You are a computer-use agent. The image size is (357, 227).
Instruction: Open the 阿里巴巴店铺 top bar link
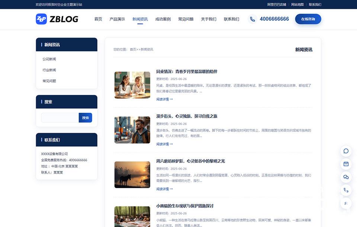pyautogui.click(x=277, y=4)
